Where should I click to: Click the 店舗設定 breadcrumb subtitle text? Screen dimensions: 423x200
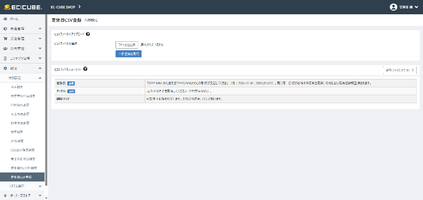coord(91,21)
